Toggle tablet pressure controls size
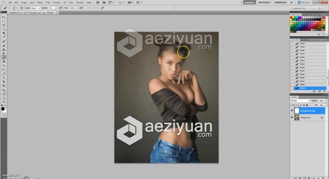The image size is (329, 179). click(102, 8)
